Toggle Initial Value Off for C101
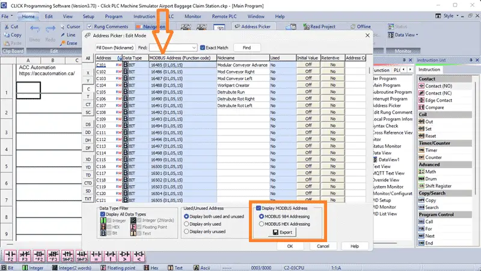 point(308,64)
